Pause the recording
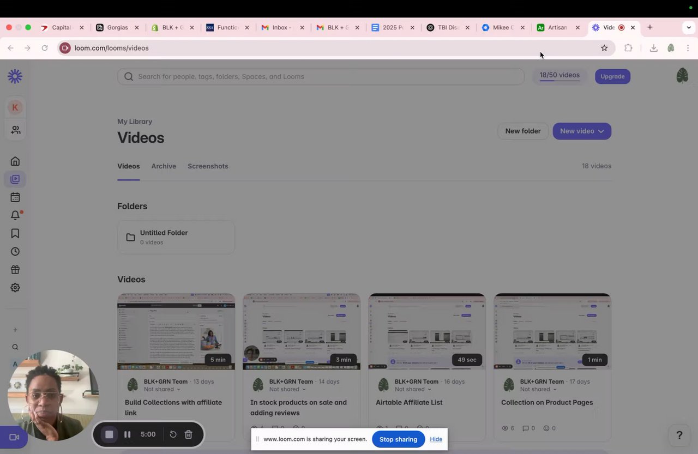The width and height of the screenshot is (698, 454). pyautogui.click(x=128, y=434)
